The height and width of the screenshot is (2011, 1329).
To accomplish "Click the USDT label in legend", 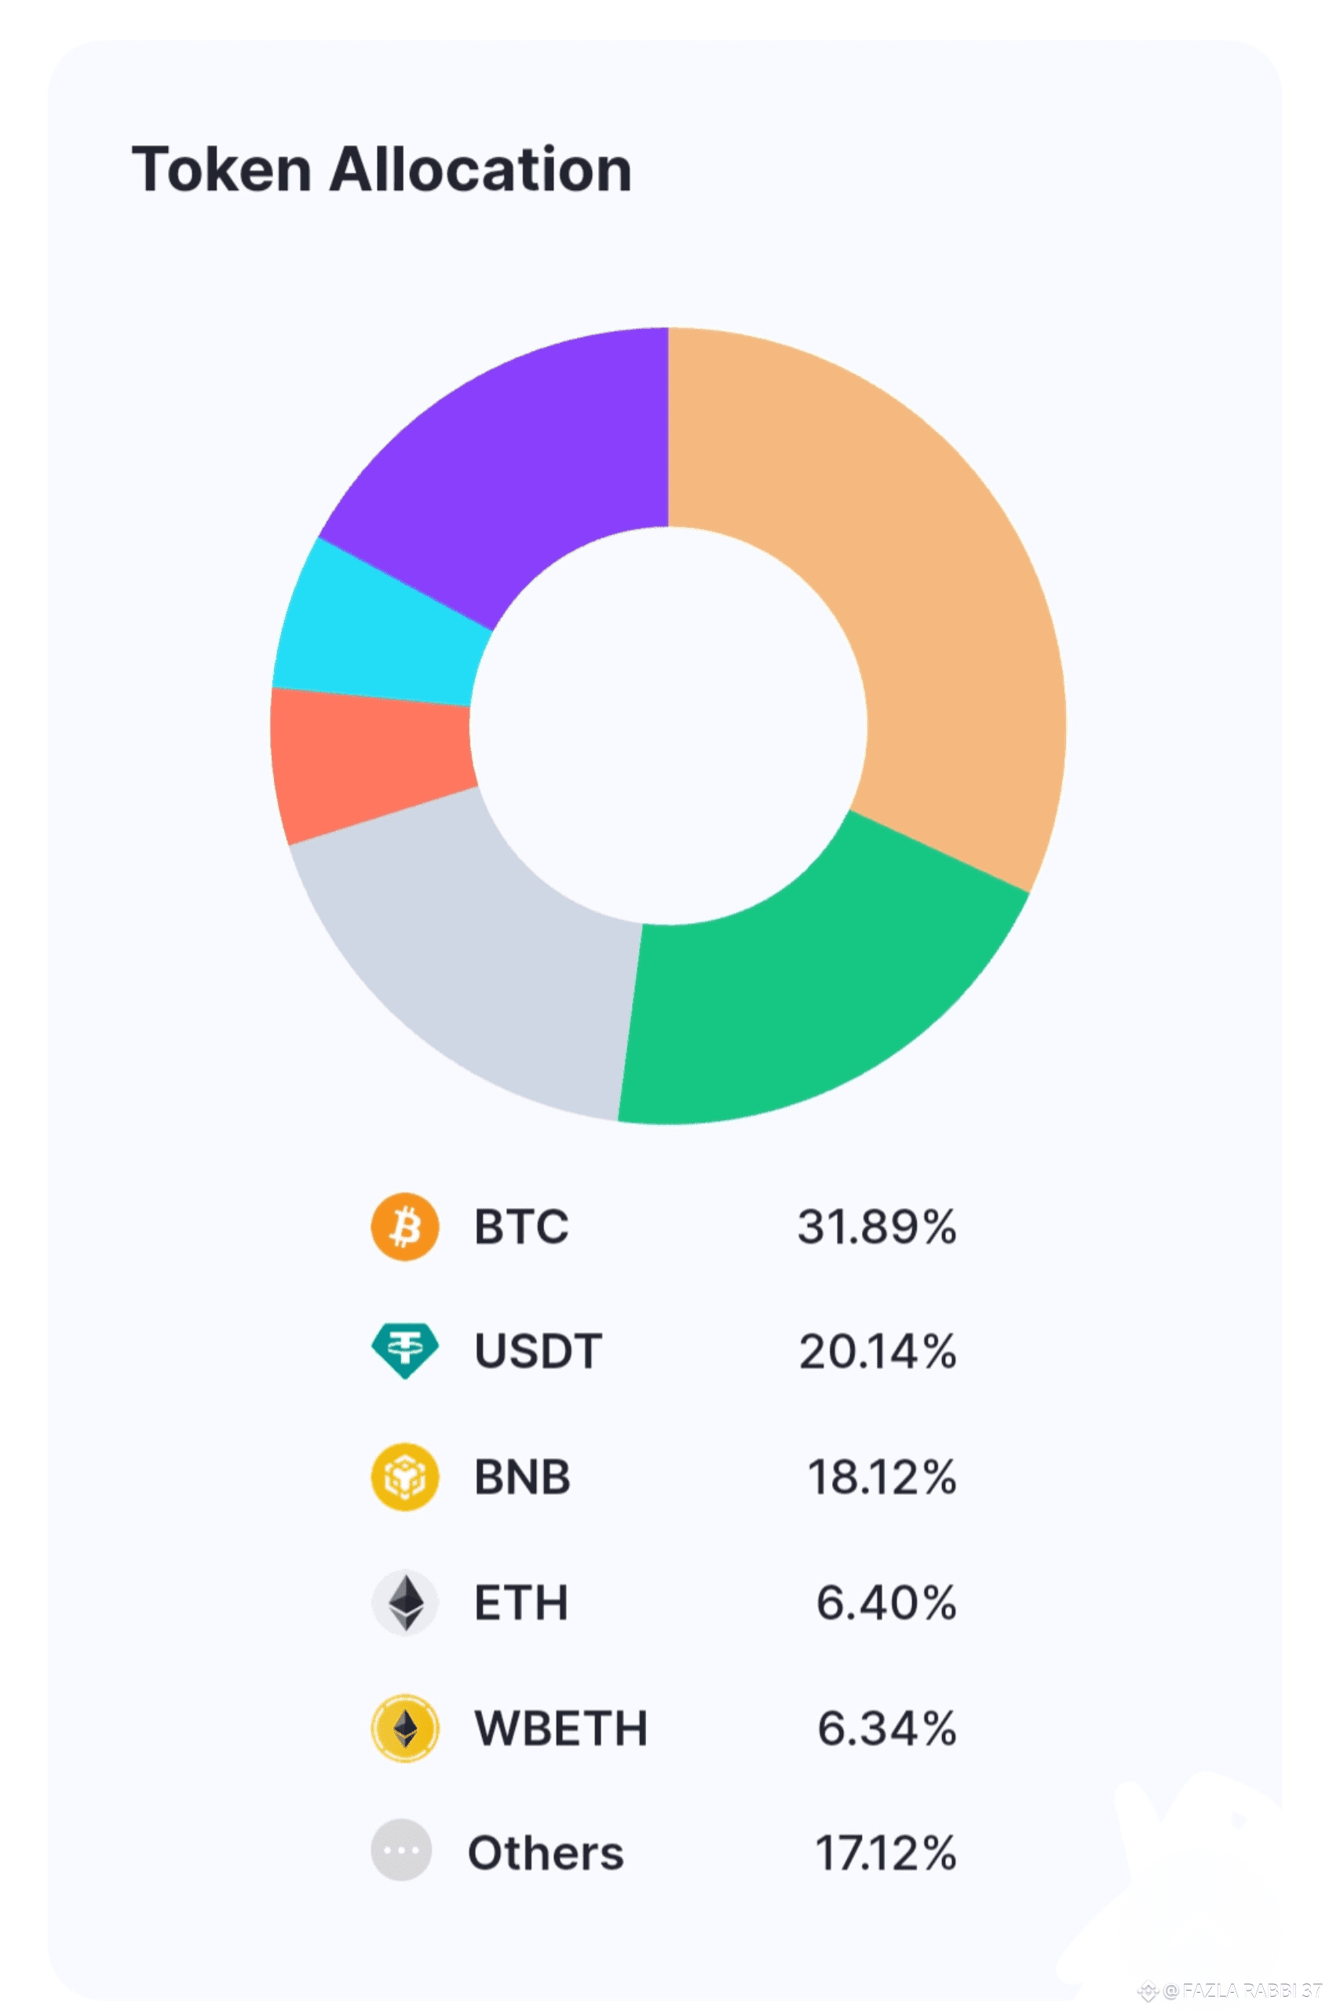I will coord(539,1351).
